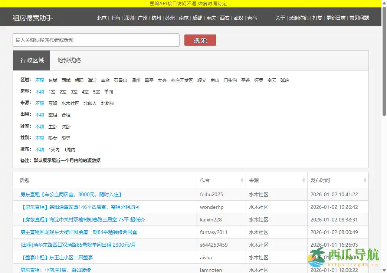Click the red 搜索 button
The height and width of the screenshot is (273, 387).
200,40
